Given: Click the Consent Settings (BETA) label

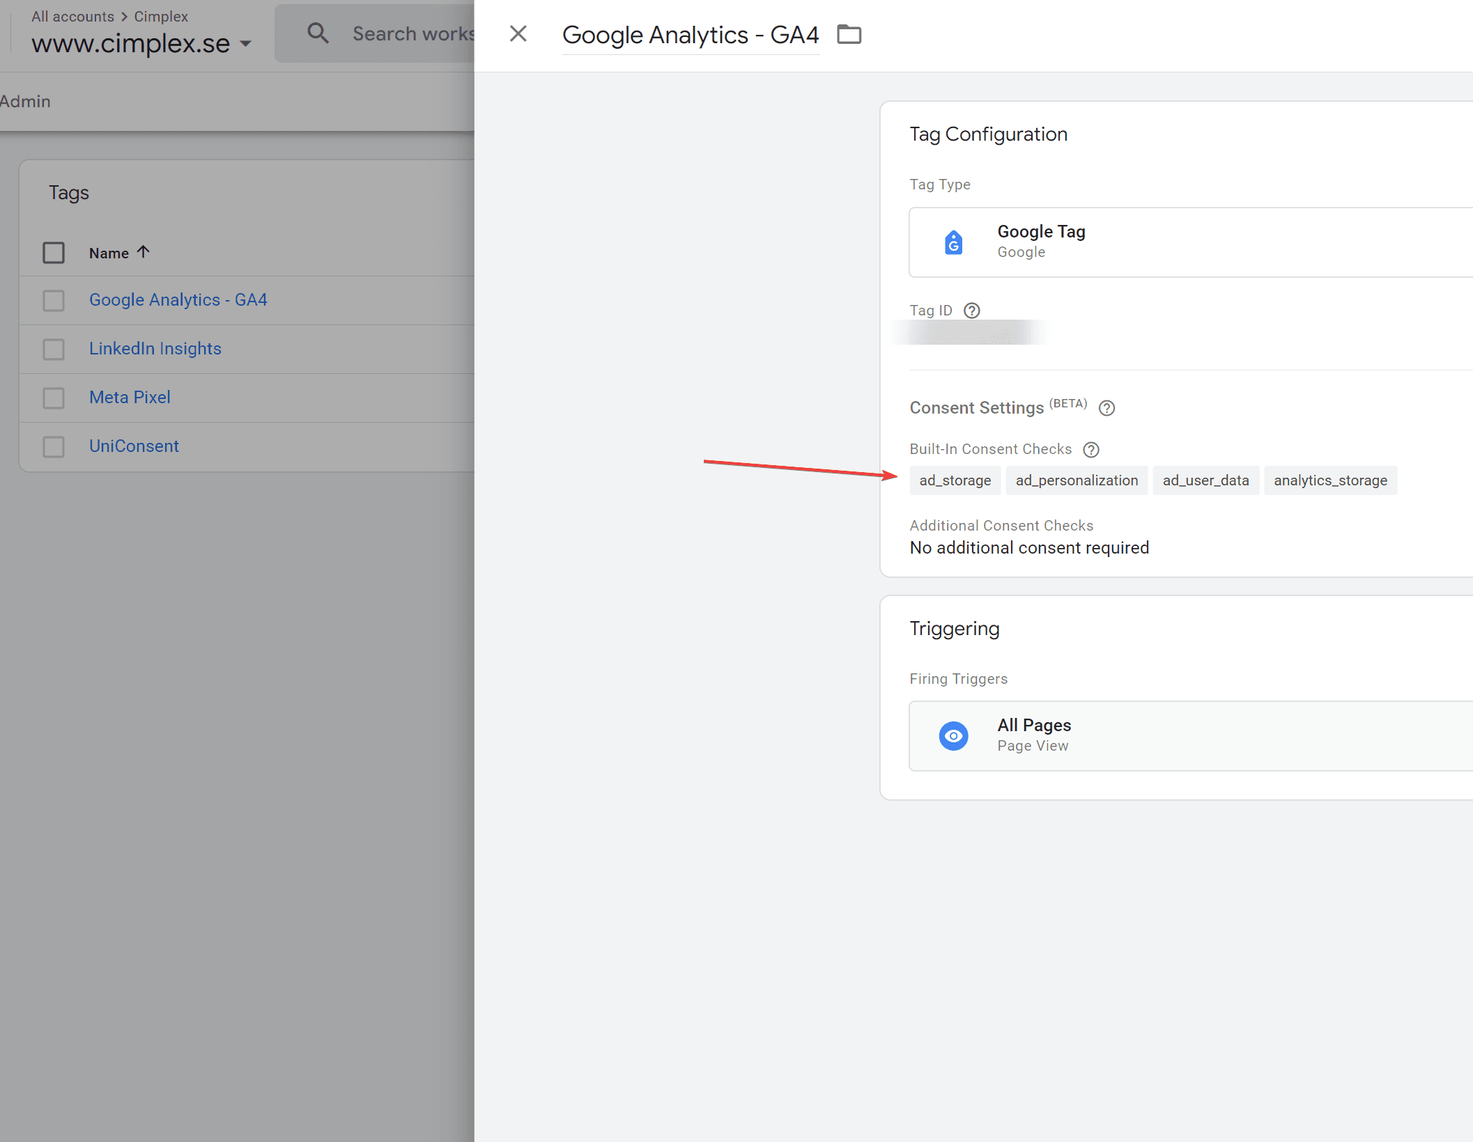Looking at the screenshot, I should [x=998, y=407].
